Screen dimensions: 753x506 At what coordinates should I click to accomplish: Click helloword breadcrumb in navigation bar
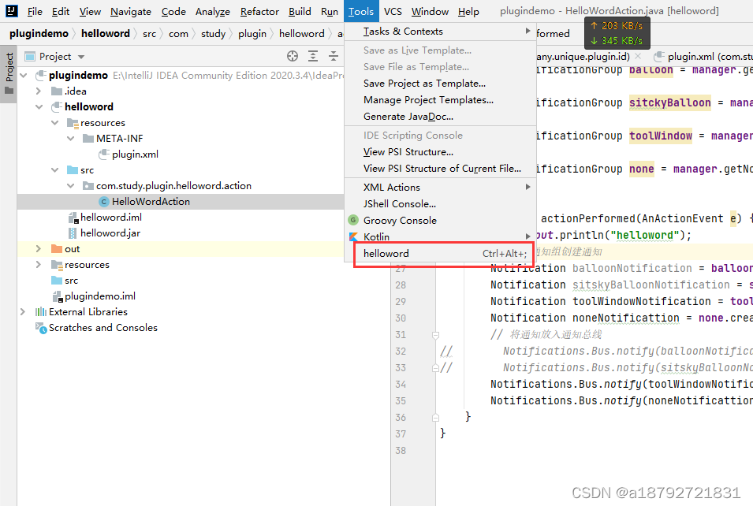105,34
